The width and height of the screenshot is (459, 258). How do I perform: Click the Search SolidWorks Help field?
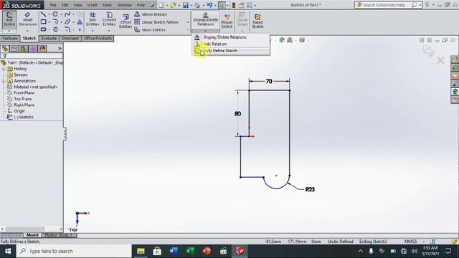387,5
